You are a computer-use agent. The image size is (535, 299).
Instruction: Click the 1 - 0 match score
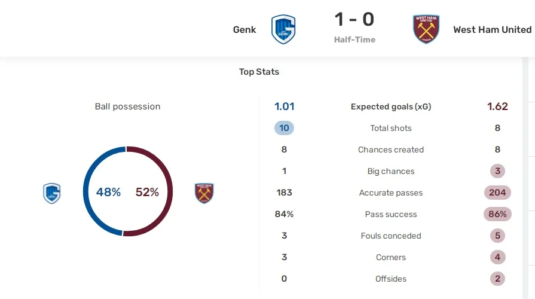pyautogui.click(x=354, y=20)
